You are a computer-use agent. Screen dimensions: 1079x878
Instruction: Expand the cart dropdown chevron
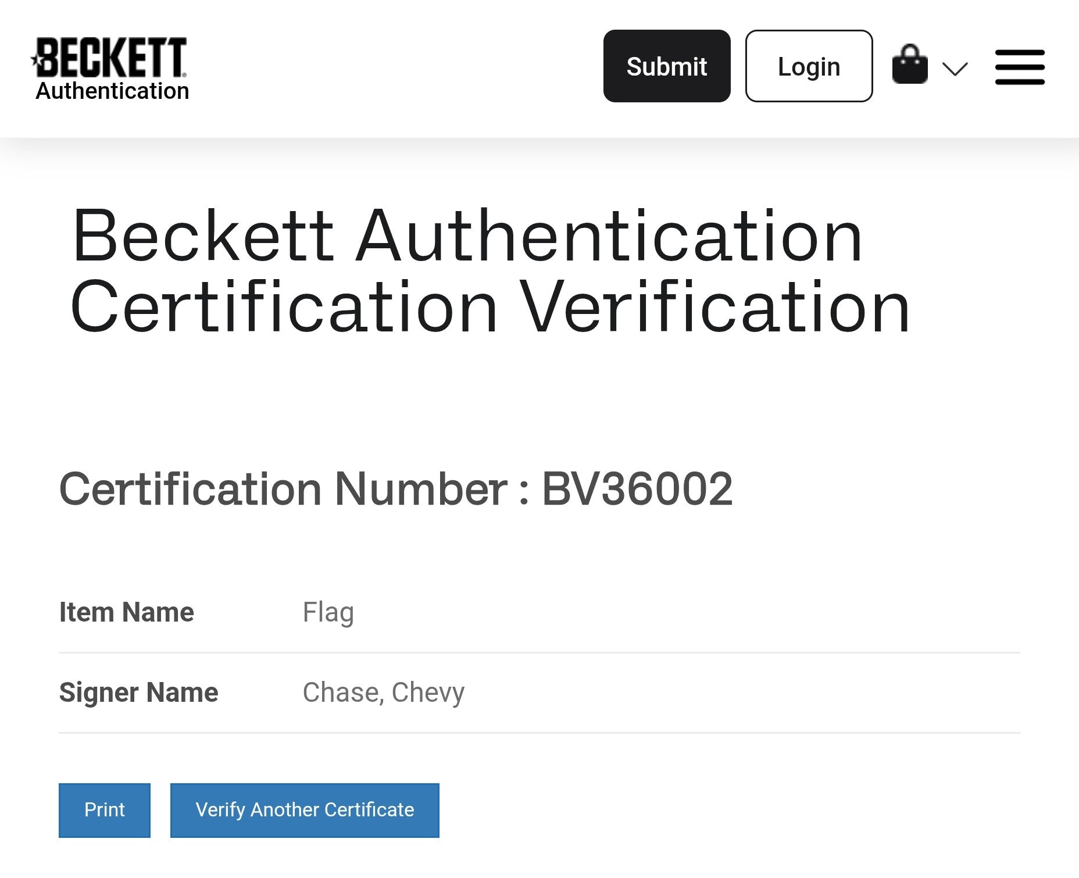click(955, 69)
